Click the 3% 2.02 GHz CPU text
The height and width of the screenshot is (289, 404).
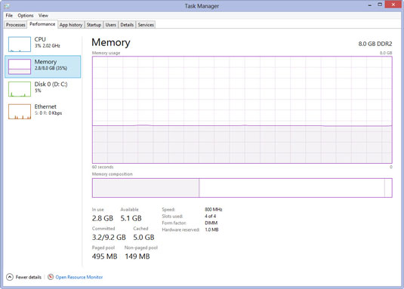coord(47,46)
